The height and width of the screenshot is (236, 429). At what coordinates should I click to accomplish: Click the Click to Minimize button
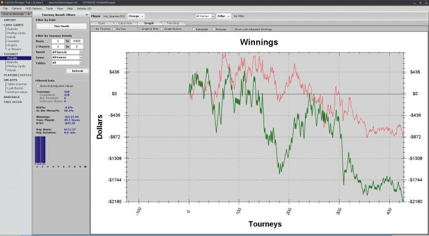coord(15,14)
